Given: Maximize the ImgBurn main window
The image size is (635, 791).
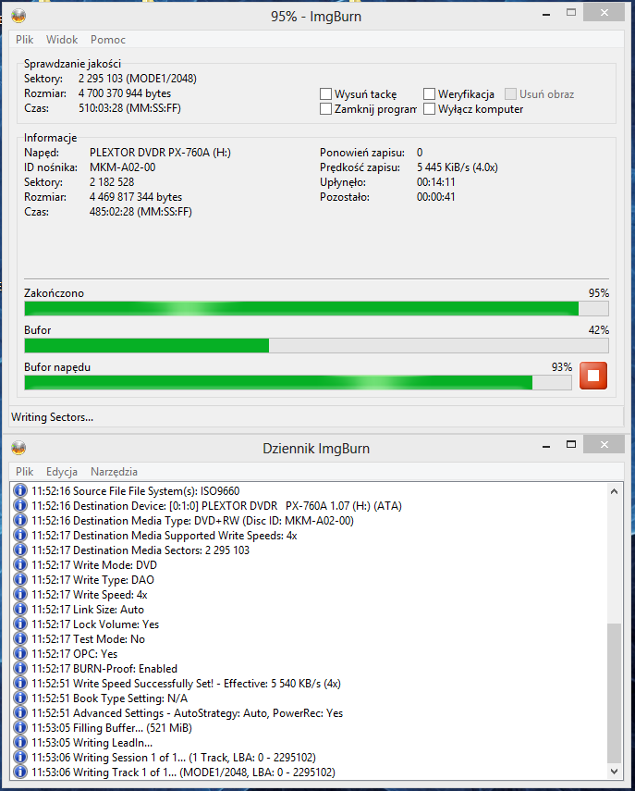Looking at the screenshot, I should click(x=571, y=13).
